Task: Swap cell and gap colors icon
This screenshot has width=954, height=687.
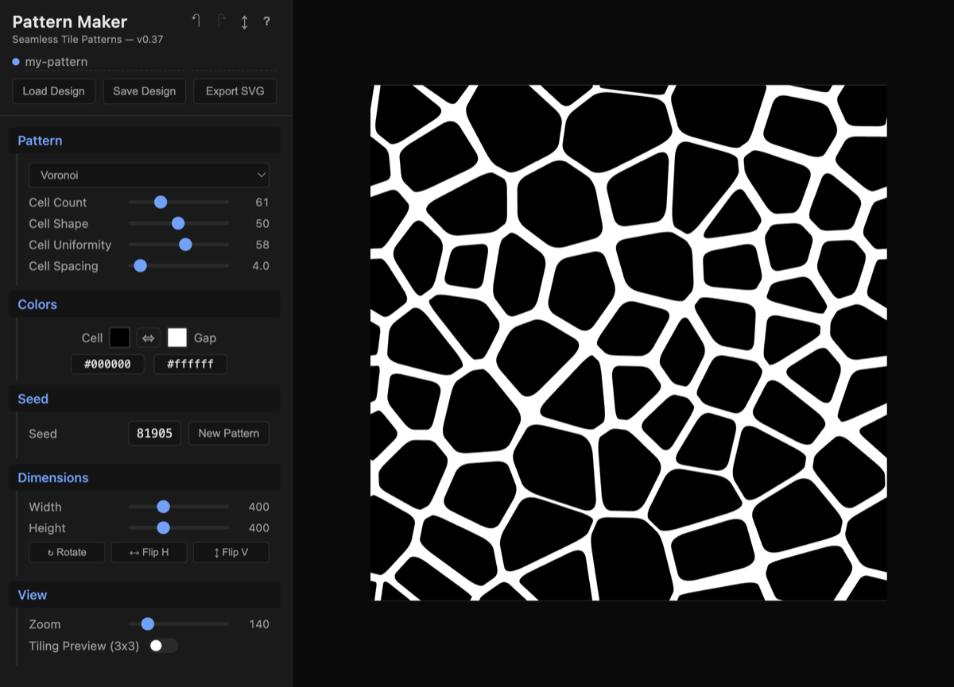Action: click(148, 338)
